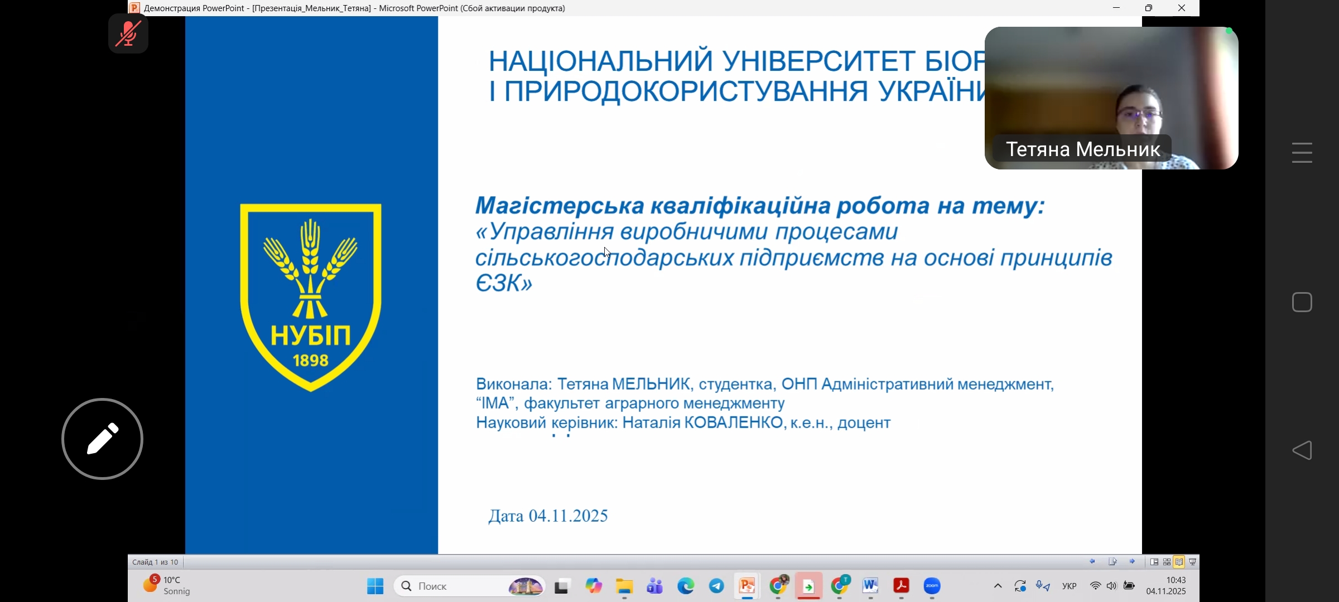The height and width of the screenshot is (602, 1339).
Task: Open Adobe Acrobat taskbar icon
Action: (x=902, y=586)
